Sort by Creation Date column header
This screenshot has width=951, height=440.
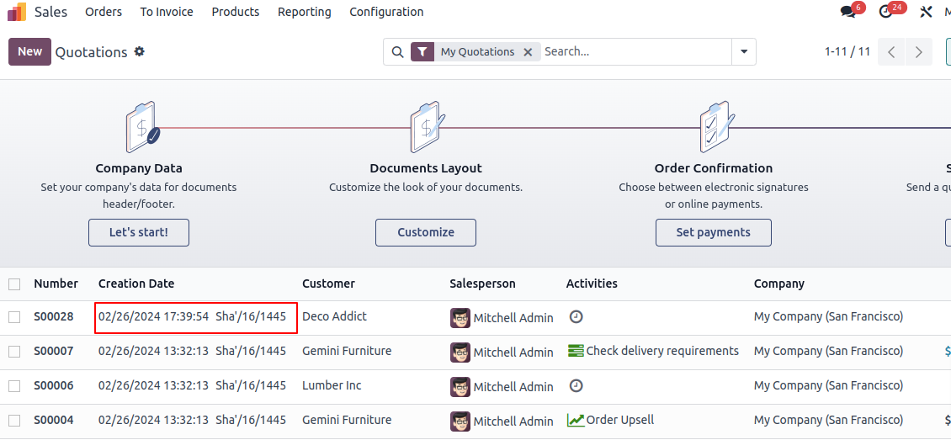point(136,284)
